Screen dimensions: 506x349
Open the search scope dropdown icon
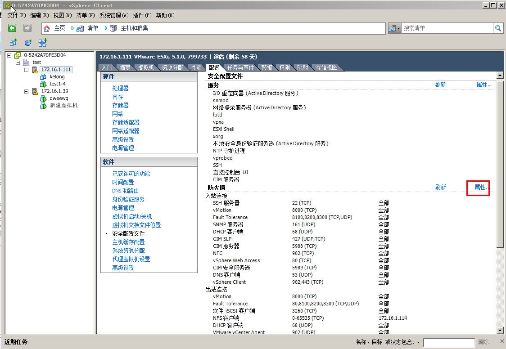(x=394, y=28)
